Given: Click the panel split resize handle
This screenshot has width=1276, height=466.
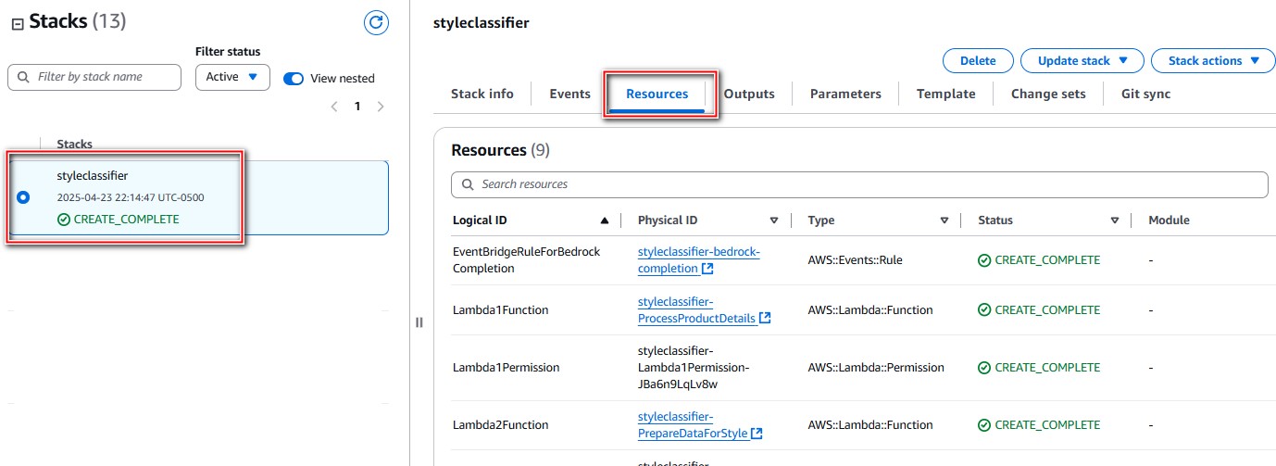Looking at the screenshot, I should click(419, 322).
